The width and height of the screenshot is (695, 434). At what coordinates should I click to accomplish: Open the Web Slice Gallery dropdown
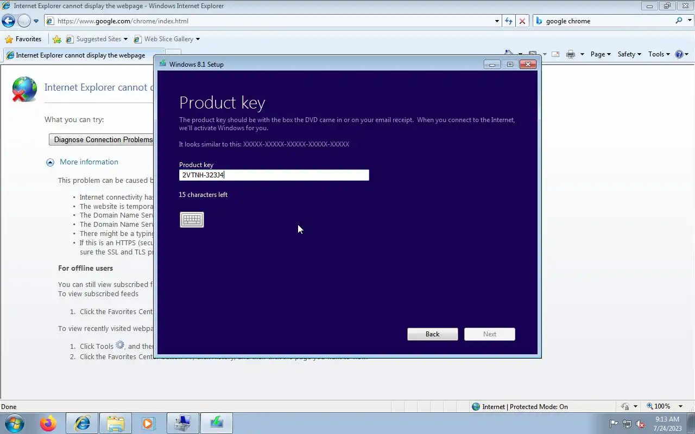coord(198,39)
